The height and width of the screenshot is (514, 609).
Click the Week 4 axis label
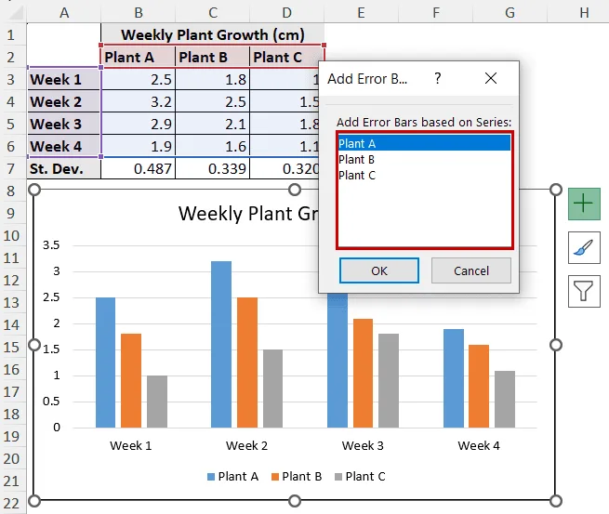coord(479,445)
